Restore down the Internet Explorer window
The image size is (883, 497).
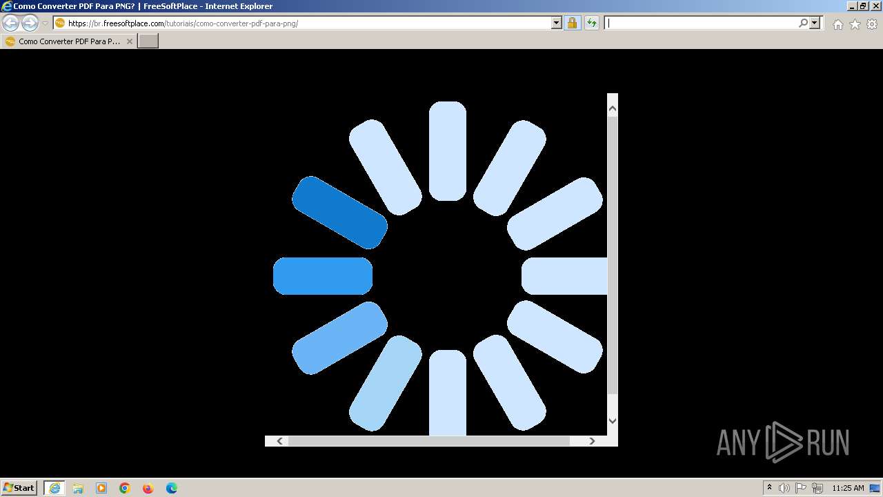[863, 6]
